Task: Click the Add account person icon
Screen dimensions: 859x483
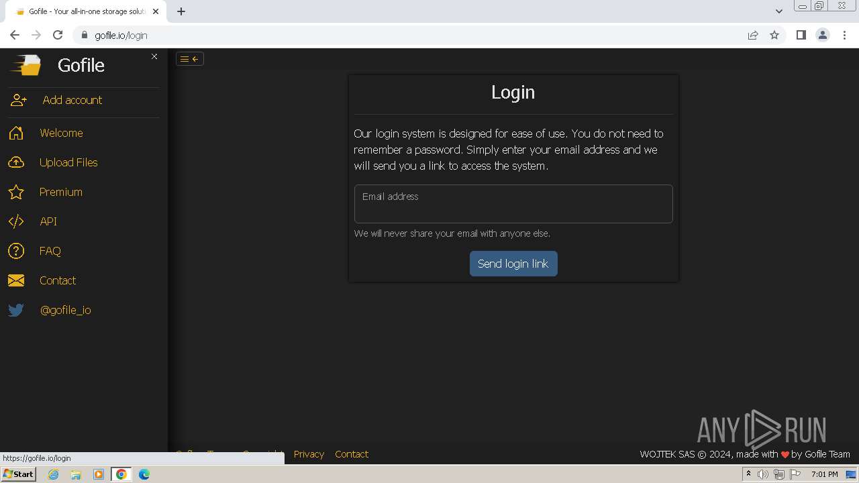Action: click(18, 100)
